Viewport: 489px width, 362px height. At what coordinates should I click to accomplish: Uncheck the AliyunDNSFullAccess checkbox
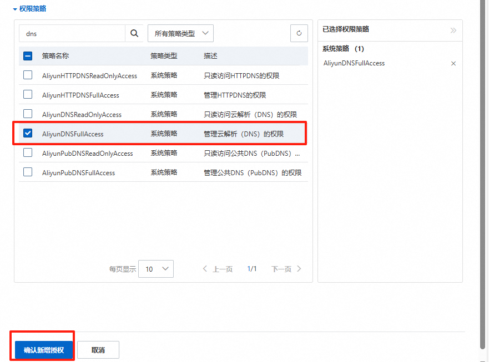pyautogui.click(x=28, y=134)
